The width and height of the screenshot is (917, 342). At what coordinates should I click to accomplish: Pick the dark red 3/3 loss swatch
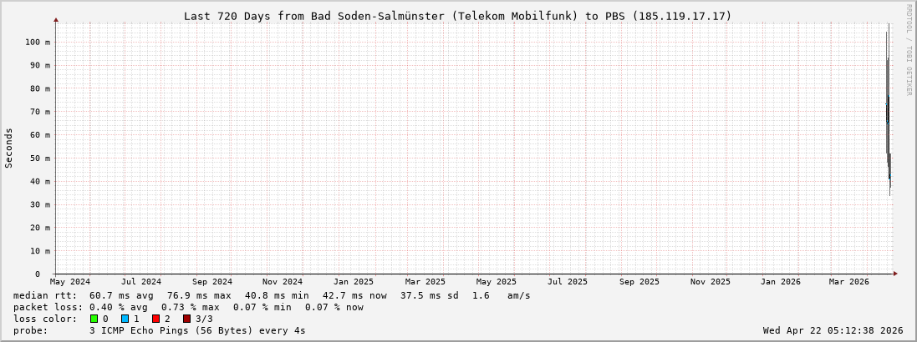coord(186,319)
